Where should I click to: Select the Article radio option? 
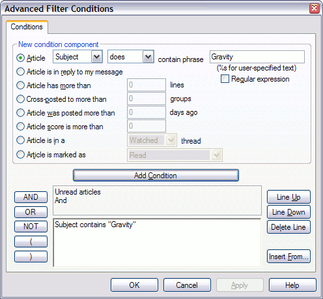[x=20, y=58]
